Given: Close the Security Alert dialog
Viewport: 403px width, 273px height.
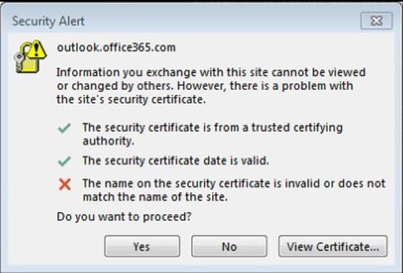Looking at the screenshot, I should click(377, 21).
